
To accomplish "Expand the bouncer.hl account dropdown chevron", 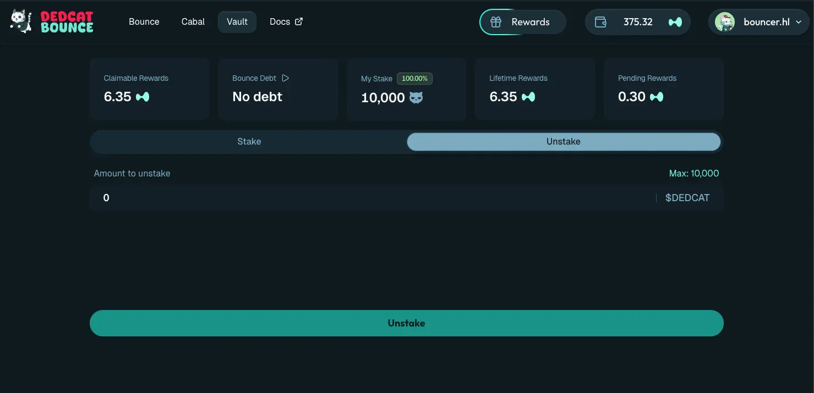I will coord(799,22).
